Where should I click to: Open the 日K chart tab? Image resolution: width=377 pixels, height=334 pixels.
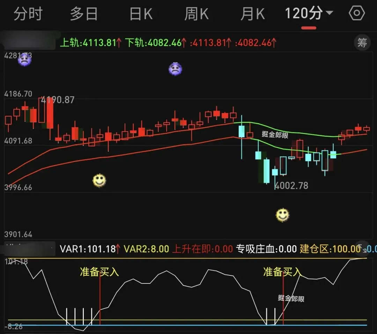click(x=141, y=14)
